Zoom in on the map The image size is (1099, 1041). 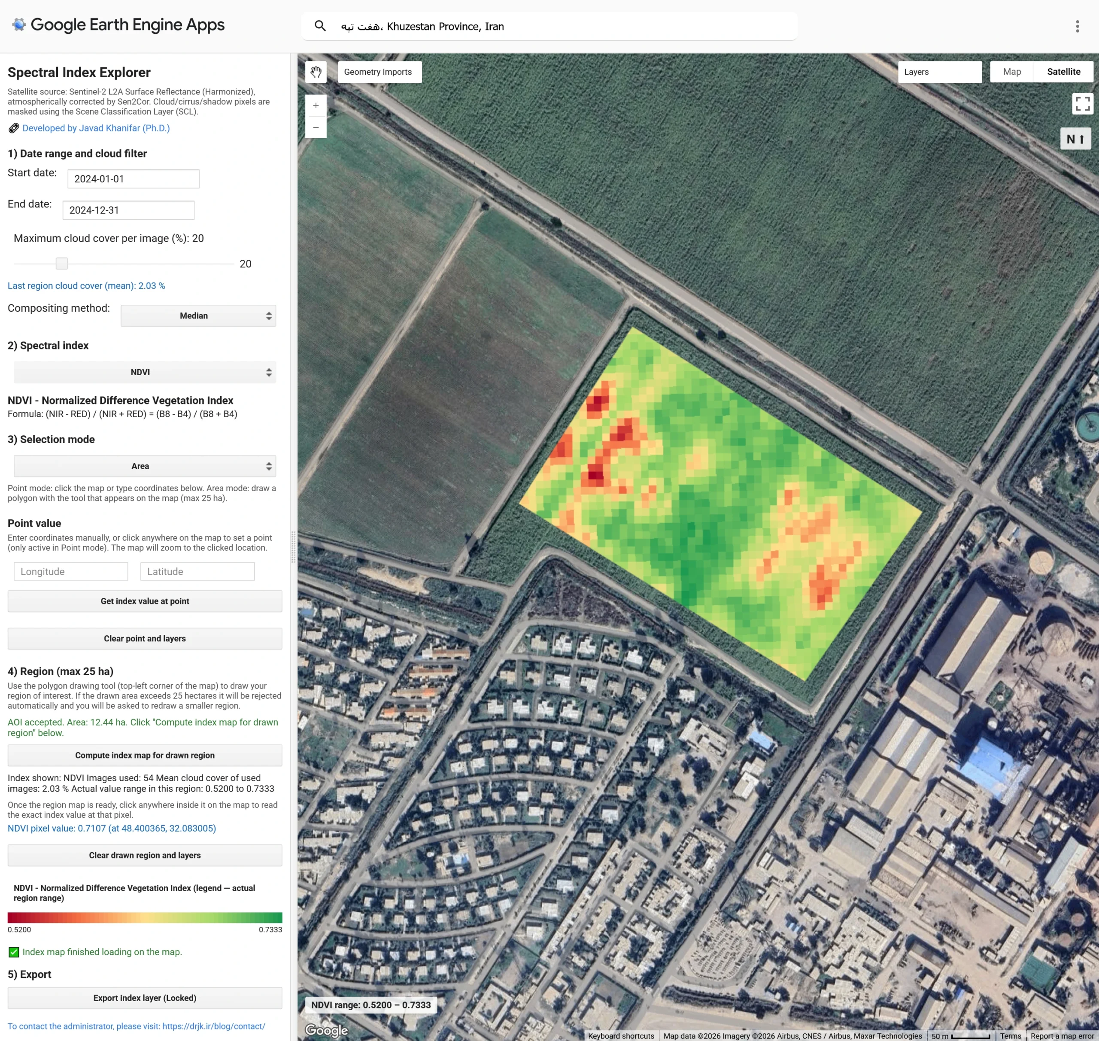(x=316, y=106)
